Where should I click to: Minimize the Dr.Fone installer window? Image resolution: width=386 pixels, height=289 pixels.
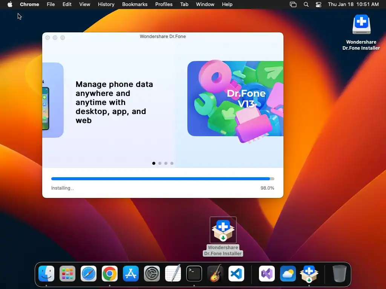tap(55, 38)
